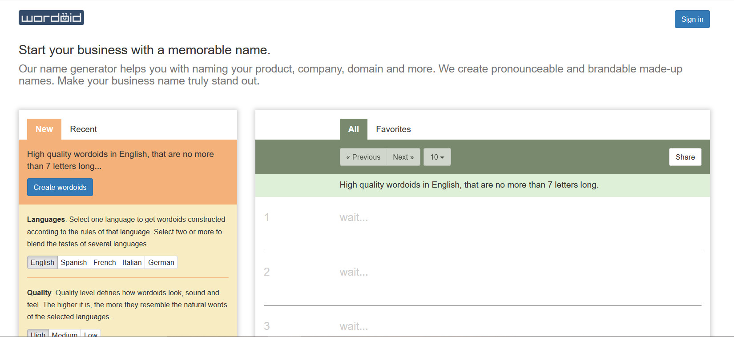Click result row 3 'wait...' text
The height and width of the screenshot is (337, 734).
click(x=354, y=326)
